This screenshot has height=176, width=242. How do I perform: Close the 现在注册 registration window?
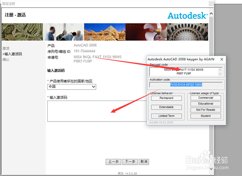(211, 3)
